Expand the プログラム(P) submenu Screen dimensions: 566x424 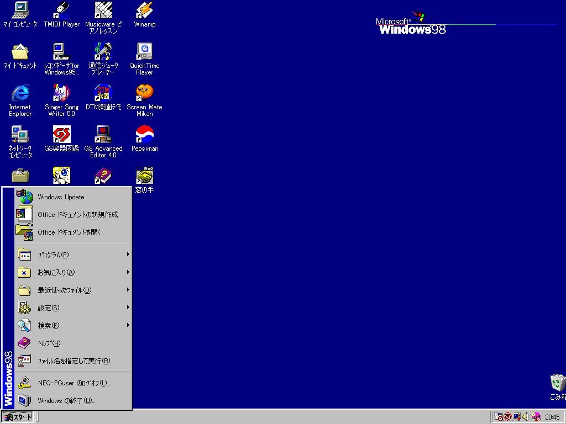click(x=73, y=255)
